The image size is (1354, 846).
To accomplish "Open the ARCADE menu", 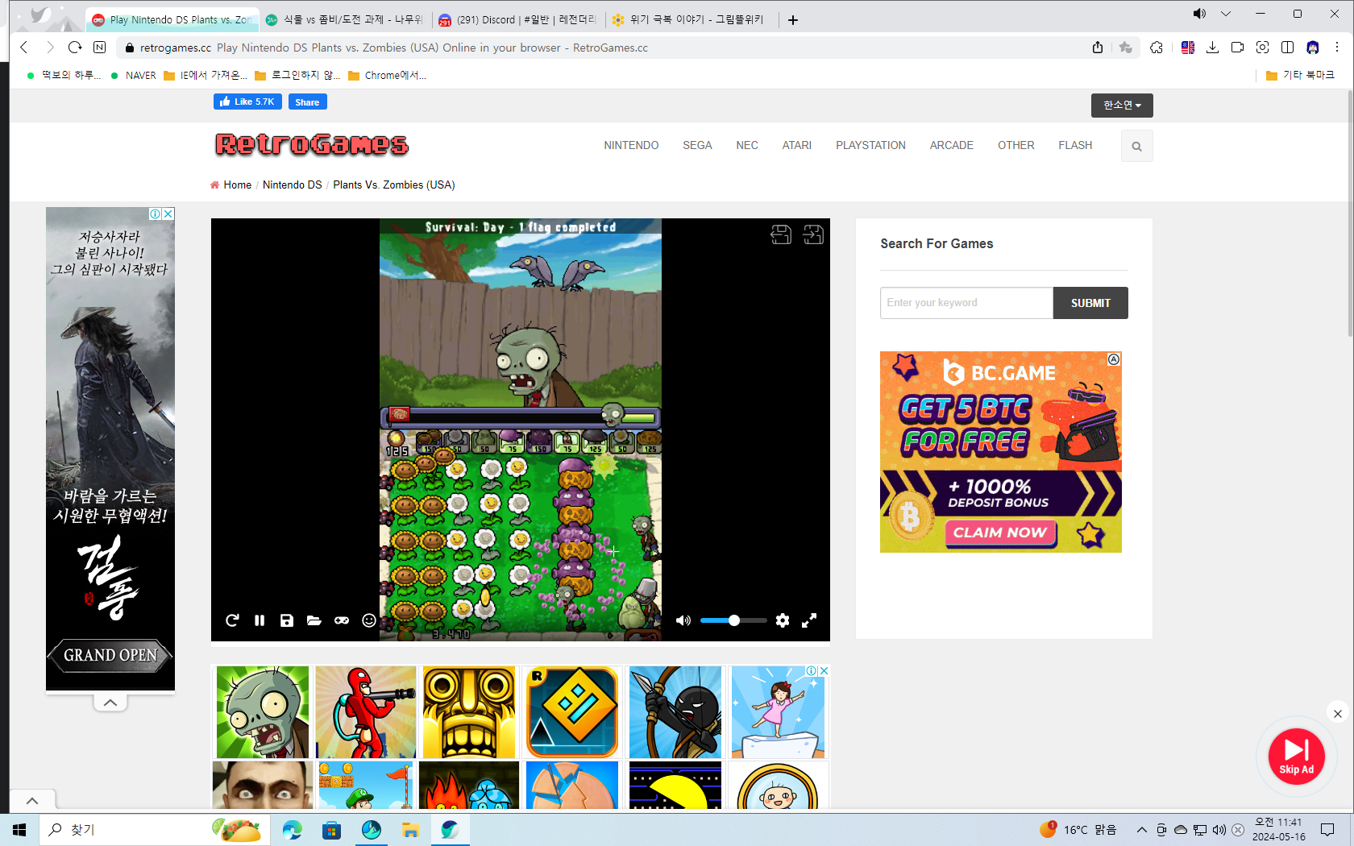I will coord(952,146).
